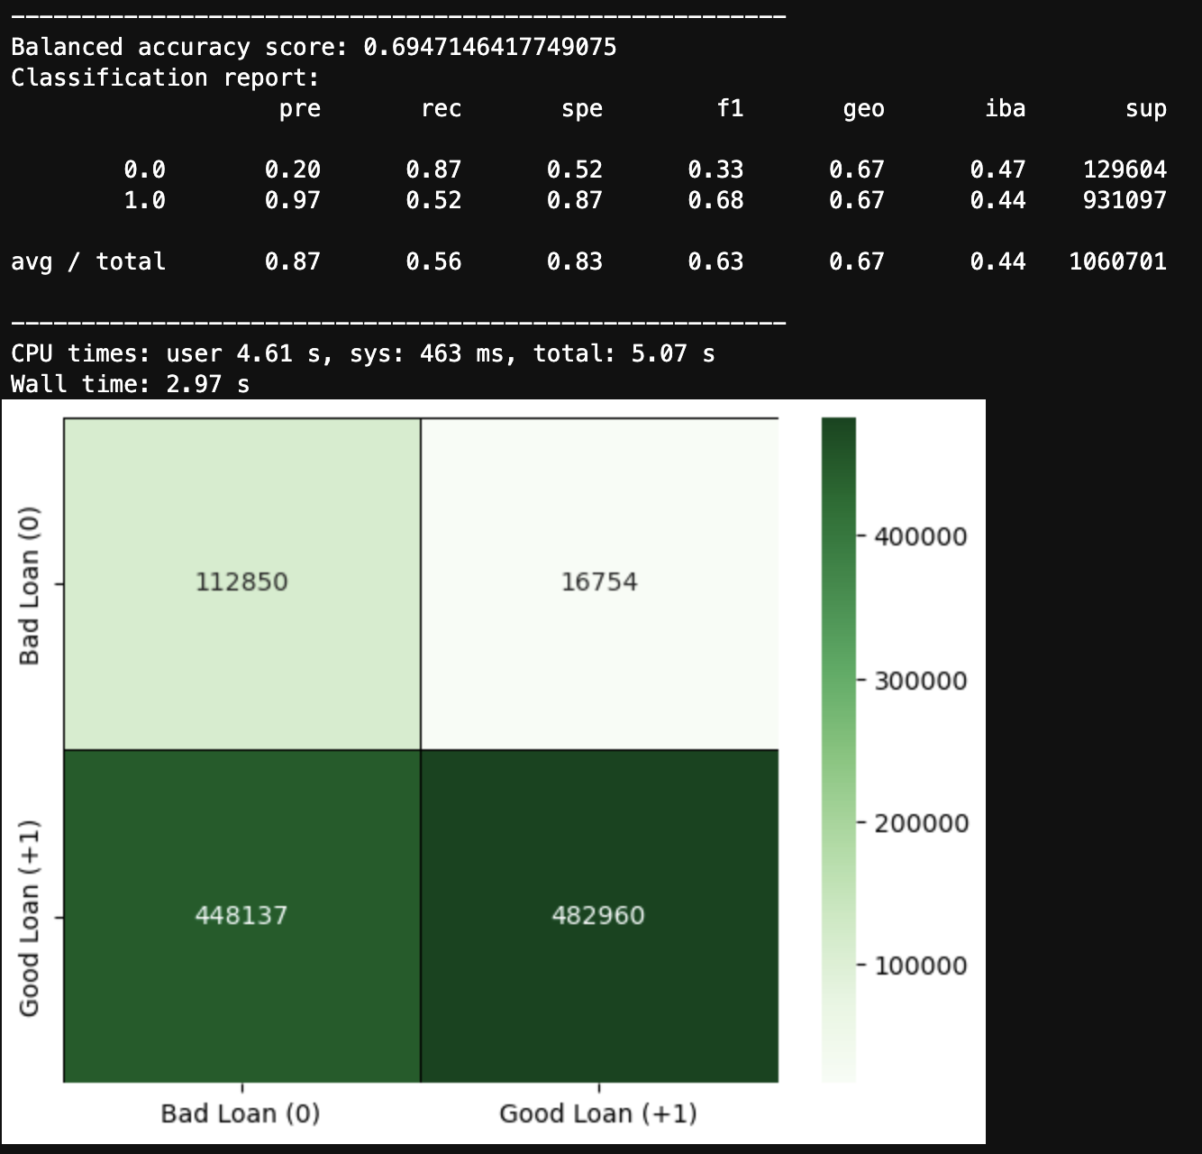Click precision value 0.97 for class 1.0

(292, 200)
